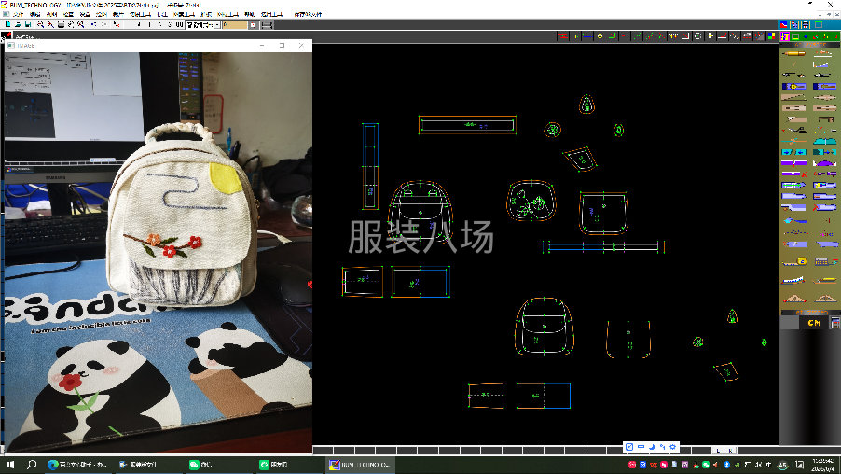Switch to green rectangle tab in right panel

[795, 36]
